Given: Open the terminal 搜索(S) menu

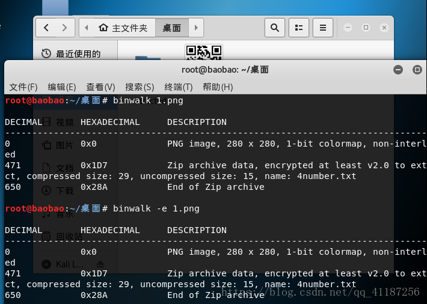Looking at the screenshot, I should tap(140, 87).
